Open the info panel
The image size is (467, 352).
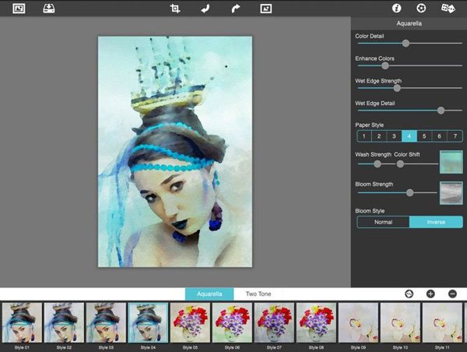pos(396,9)
